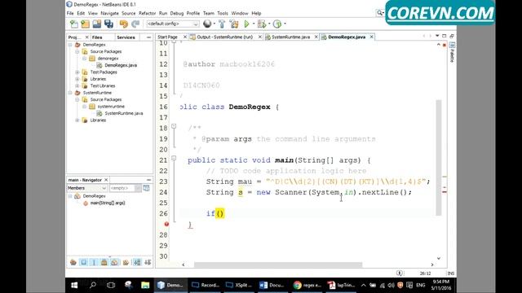Switch to the Start Page tab
522x293 pixels.
click(167, 37)
